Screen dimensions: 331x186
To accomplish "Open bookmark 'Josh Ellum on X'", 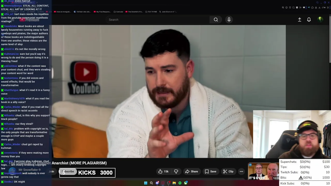I will tap(168, 12).
